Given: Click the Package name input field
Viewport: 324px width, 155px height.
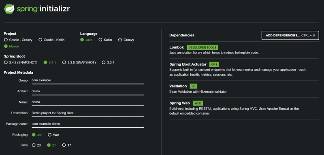Looking at the screenshot, I should (x=87, y=124).
